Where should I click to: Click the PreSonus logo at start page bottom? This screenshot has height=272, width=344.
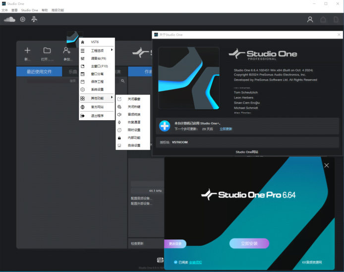click(x=160, y=260)
